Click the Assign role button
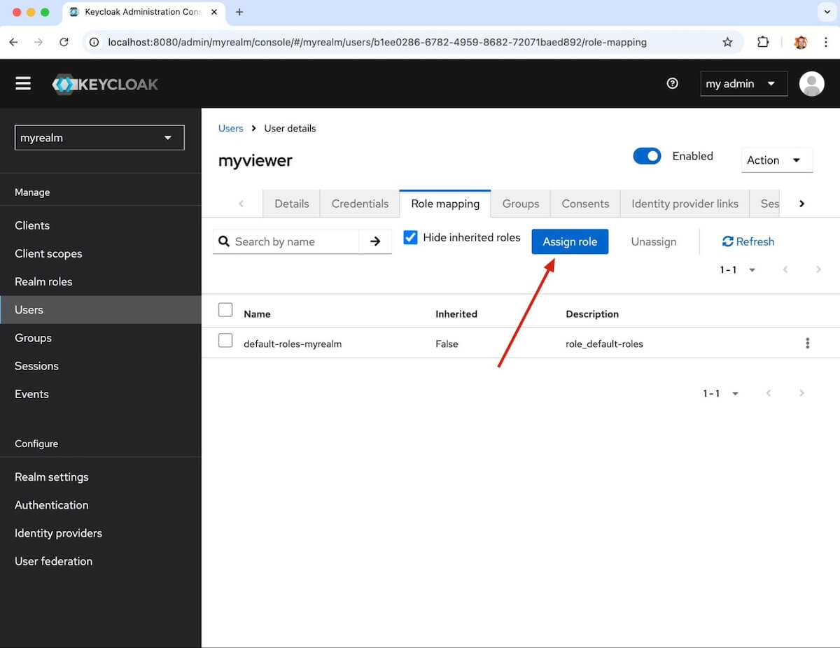This screenshot has width=840, height=648. (x=570, y=241)
